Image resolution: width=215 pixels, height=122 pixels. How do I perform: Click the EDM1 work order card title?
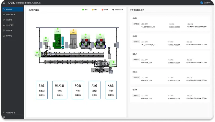click(x=135, y=54)
